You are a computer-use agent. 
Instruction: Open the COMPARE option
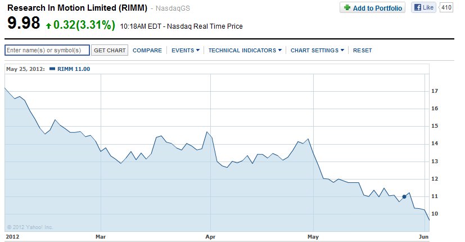tap(147, 51)
